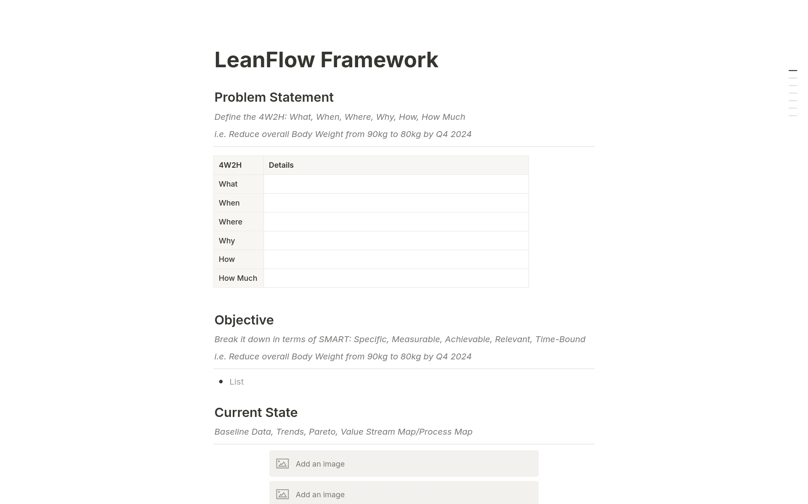Image resolution: width=808 pixels, height=504 pixels.
Task: Click the Objective heading
Action: (x=244, y=320)
